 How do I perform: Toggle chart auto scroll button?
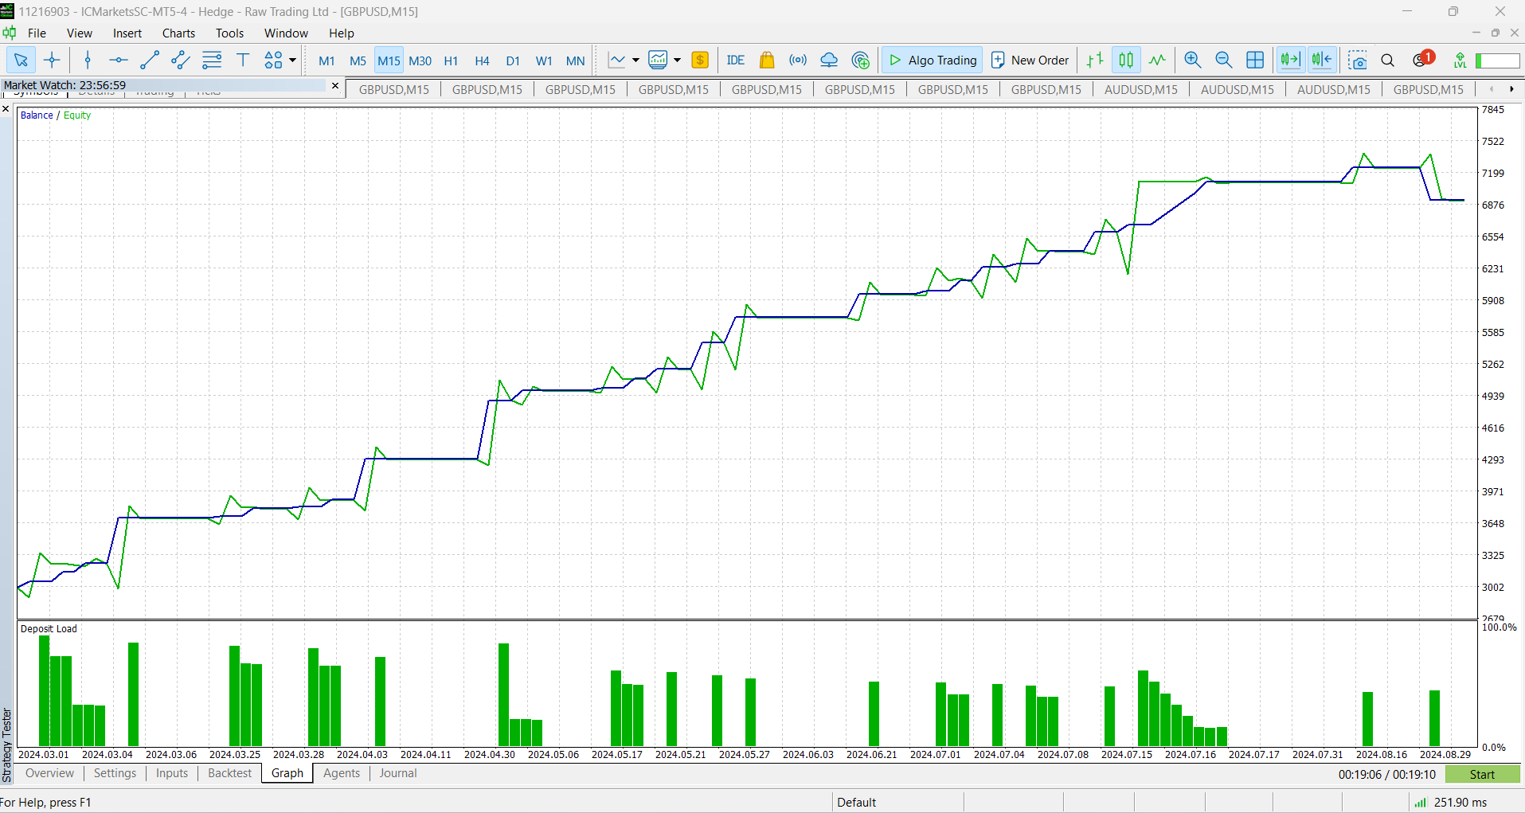pos(1290,61)
